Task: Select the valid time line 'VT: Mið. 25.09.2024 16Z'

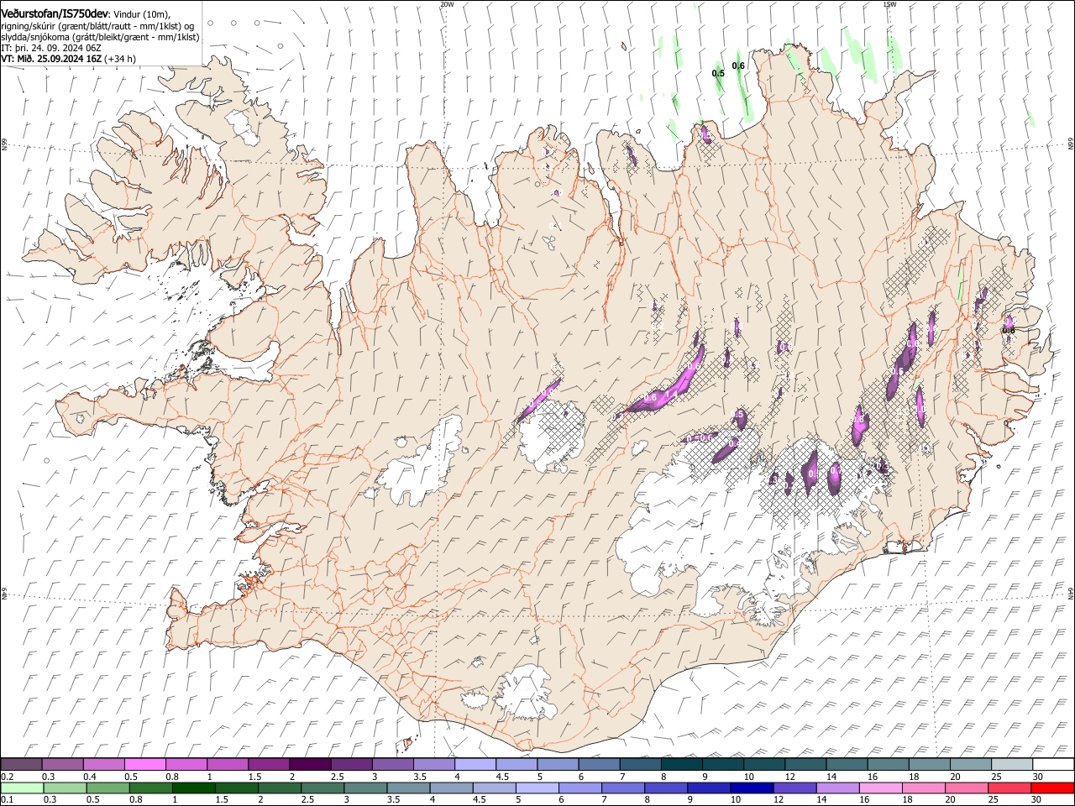Action: coord(52,59)
